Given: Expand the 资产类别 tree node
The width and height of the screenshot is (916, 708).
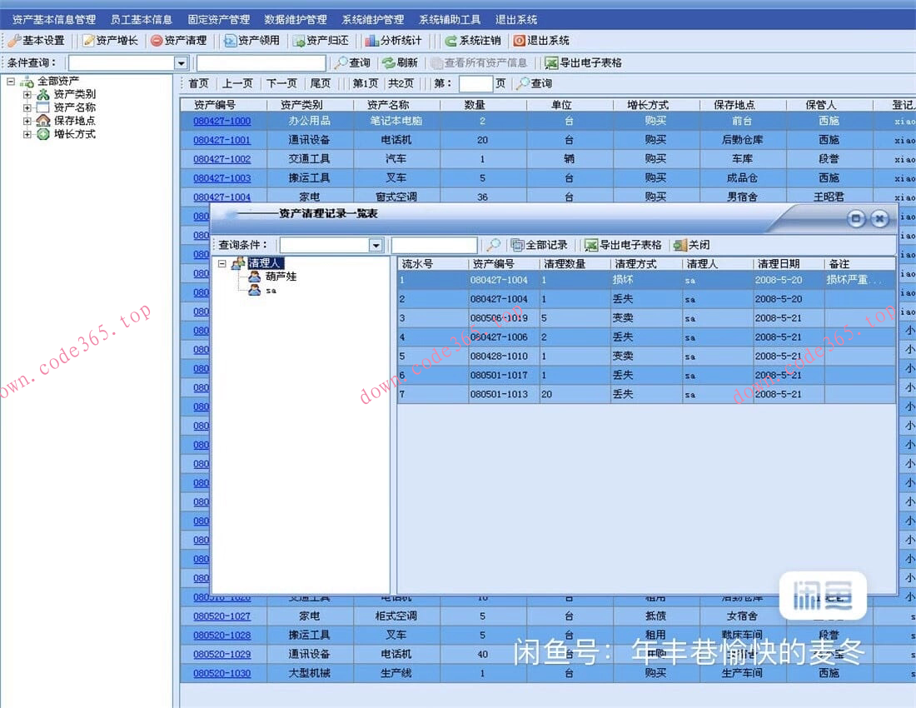Looking at the screenshot, I should [x=27, y=94].
